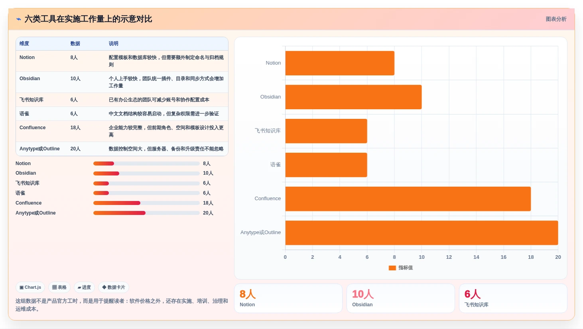Click the 20人 cell in the table
This screenshot has width=583, height=329.
pyautogui.click(x=75, y=149)
